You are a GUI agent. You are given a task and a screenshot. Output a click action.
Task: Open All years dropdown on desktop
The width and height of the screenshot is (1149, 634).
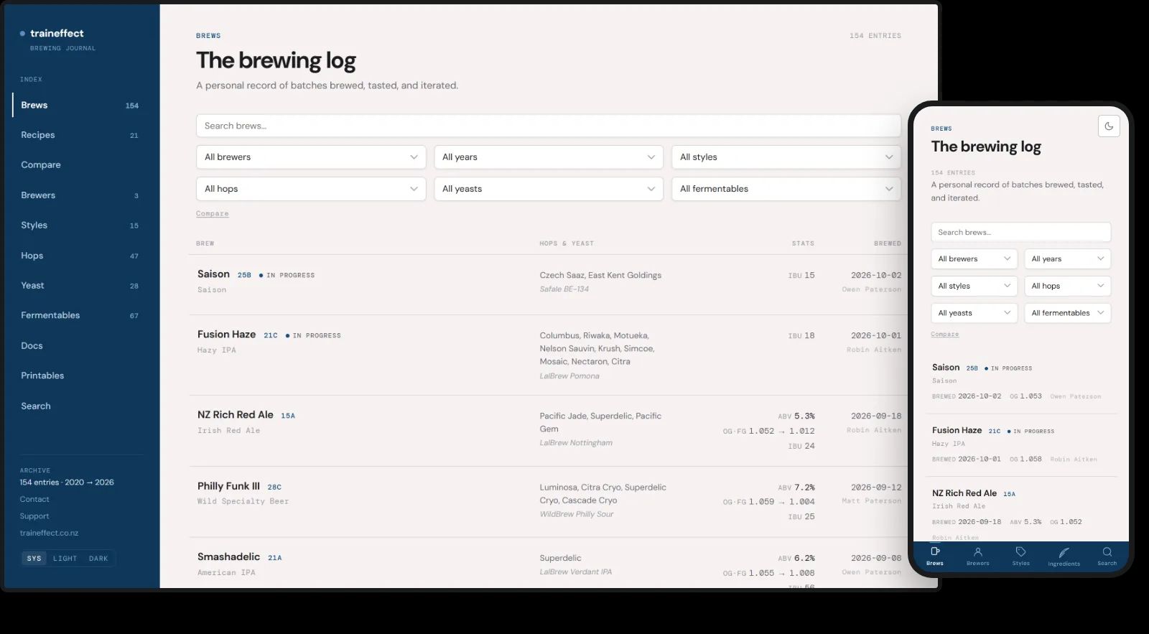549,157
